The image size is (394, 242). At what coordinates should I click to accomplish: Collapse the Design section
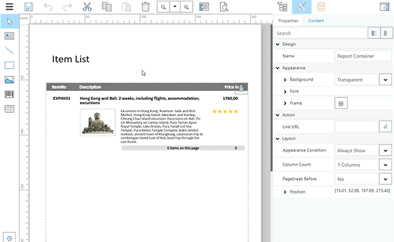277,44
